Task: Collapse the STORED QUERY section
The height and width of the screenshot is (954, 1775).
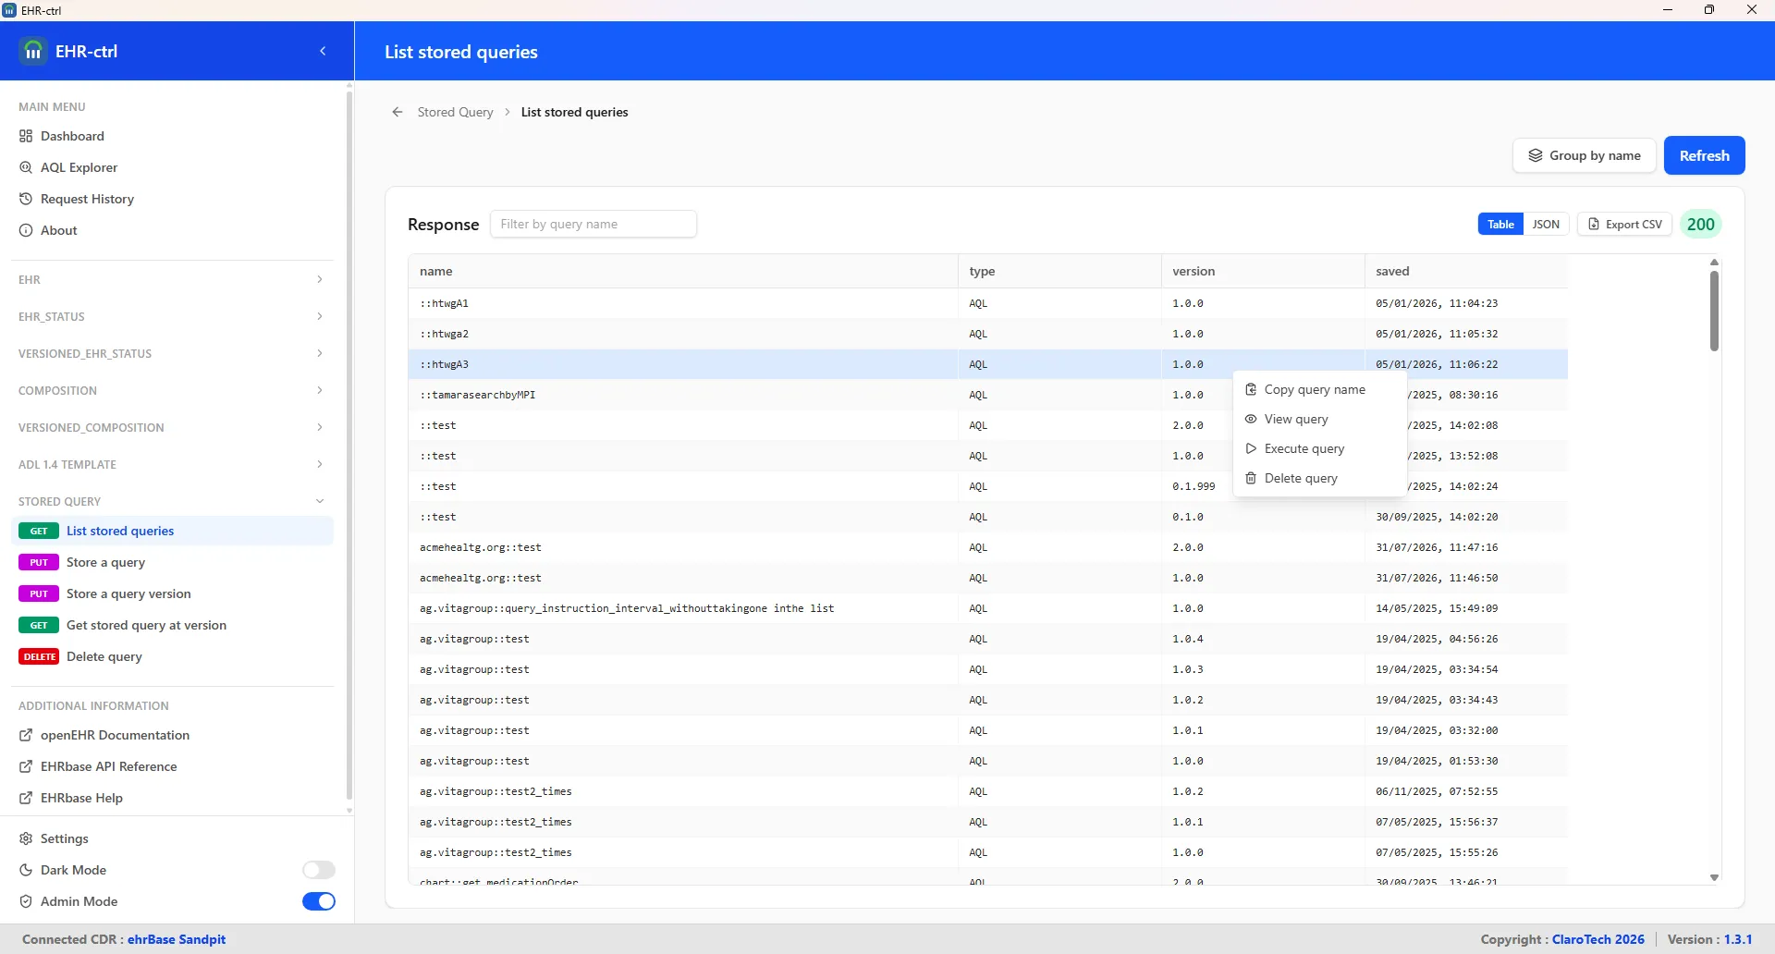Action: [172, 501]
